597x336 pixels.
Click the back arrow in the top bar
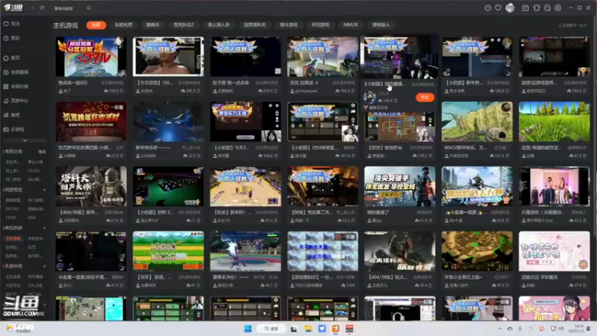coord(33,7)
